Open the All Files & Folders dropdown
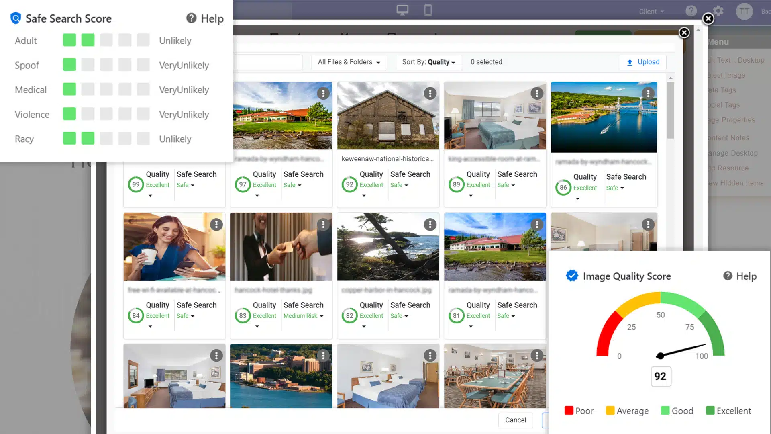This screenshot has width=771, height=434. click(x=349, y=62)
